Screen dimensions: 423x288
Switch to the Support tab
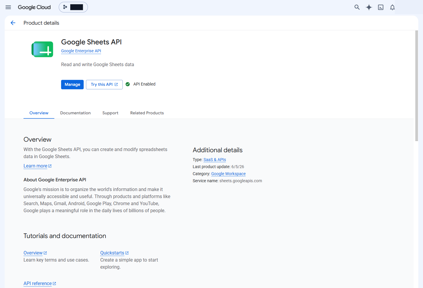[x=110, y=113]
